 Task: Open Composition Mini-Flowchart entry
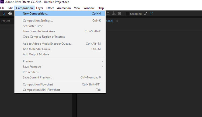(x=60, y=90)
